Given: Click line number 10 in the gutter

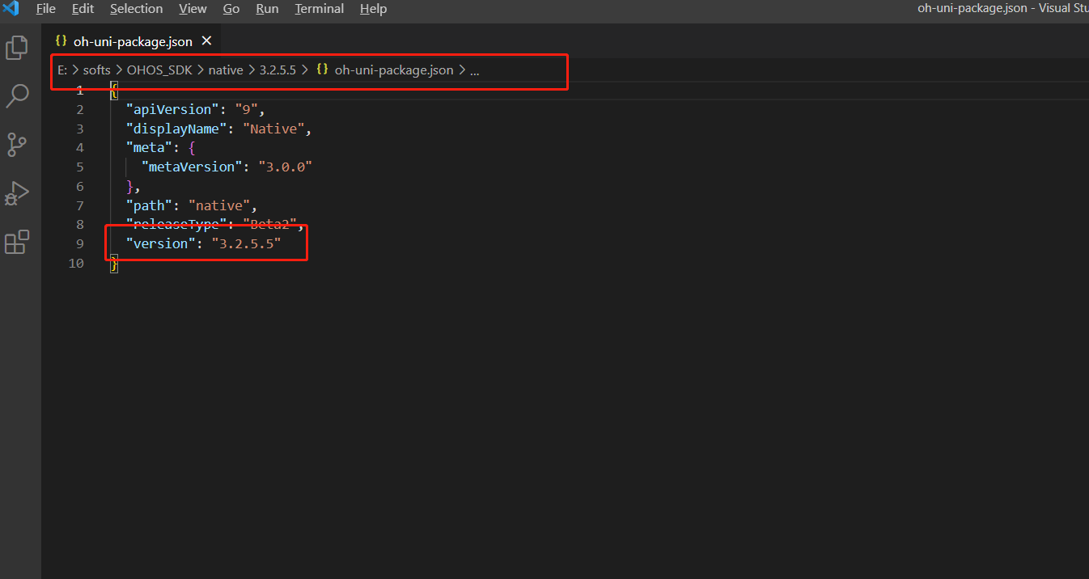Looking at the screenshot, I should click(x=76, y=263).
